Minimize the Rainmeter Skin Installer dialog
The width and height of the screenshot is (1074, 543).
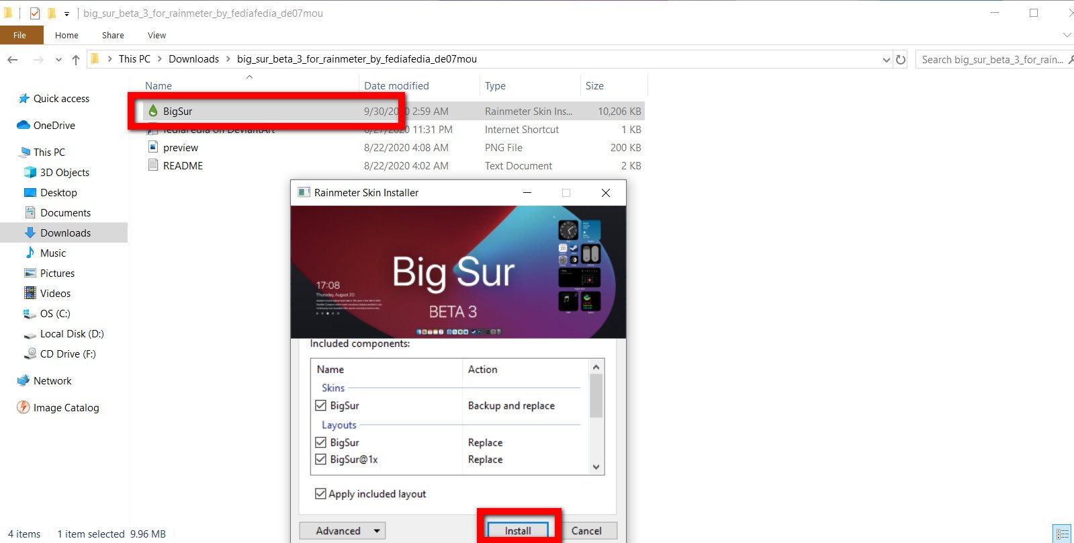(x=527, y=192)
